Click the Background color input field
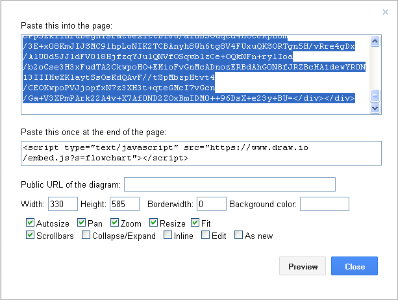This screenshot has width=398, height=300. pyautogui.click(x=325, y=204)
